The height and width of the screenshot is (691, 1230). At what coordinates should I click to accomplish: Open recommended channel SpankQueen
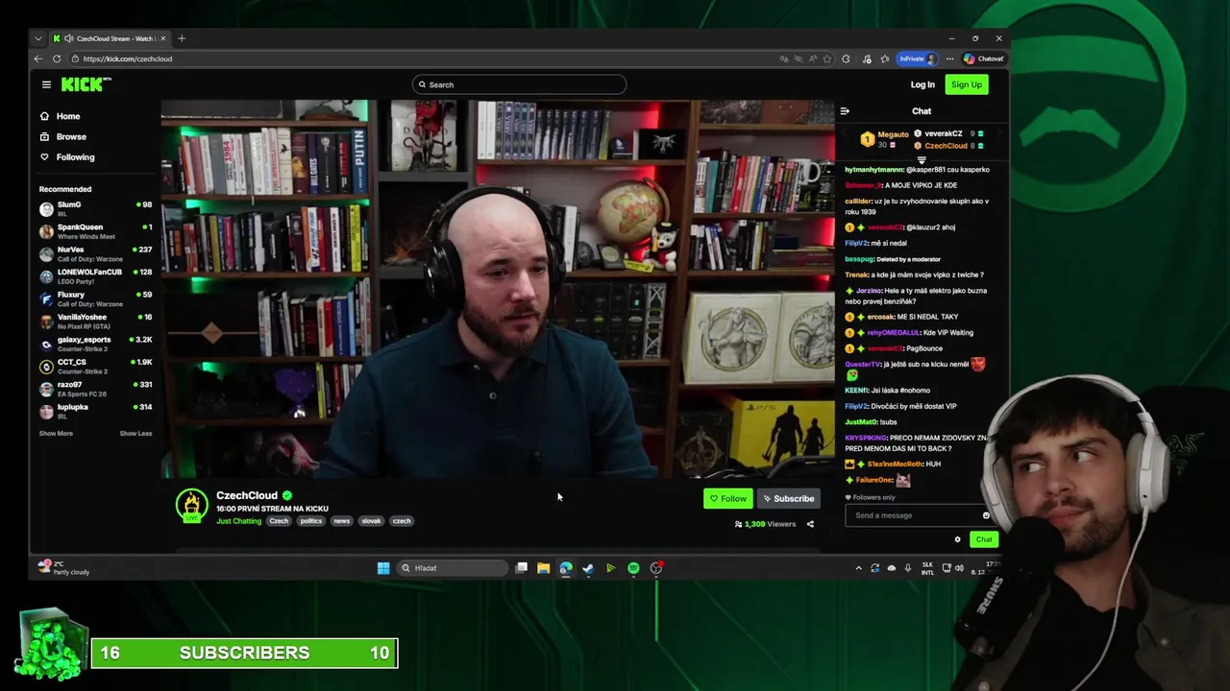pos(95,230)
